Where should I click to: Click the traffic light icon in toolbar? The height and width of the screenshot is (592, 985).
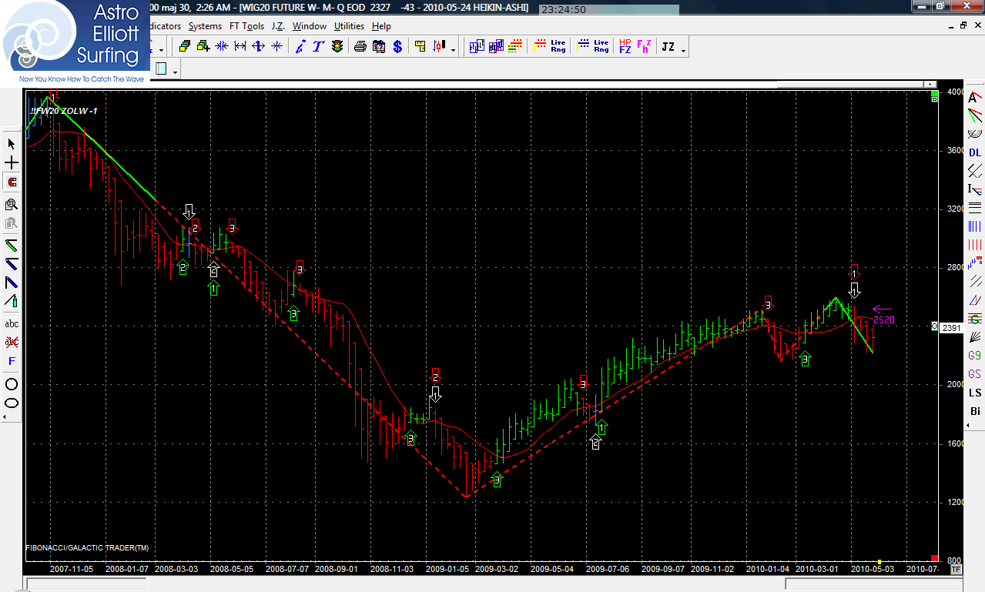pyautogui.click(x=337, y=47)
